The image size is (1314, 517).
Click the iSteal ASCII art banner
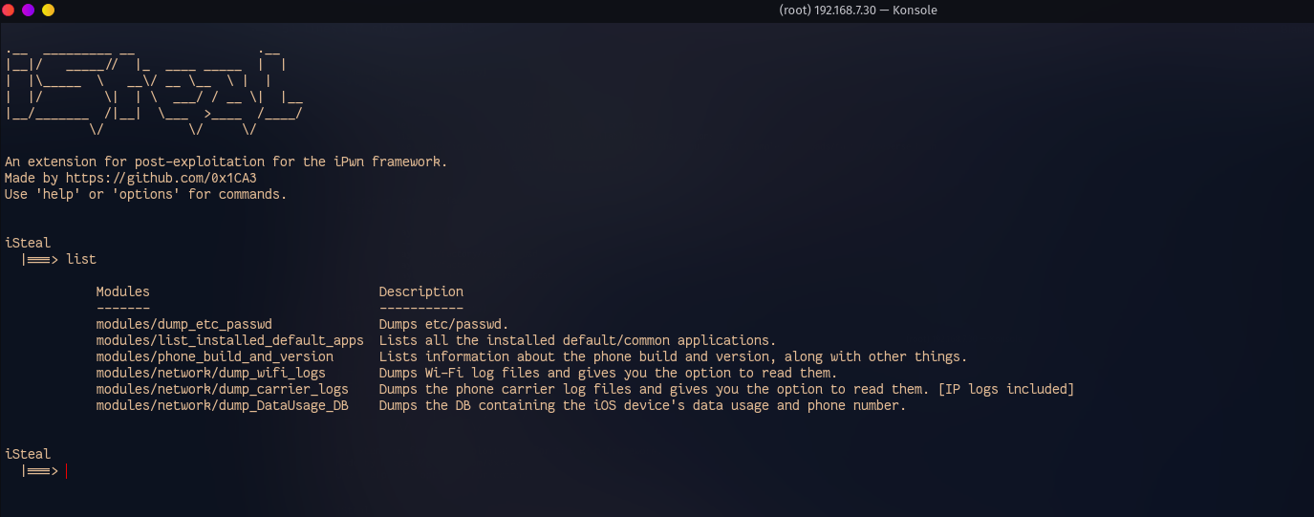pyautogui.click(x=154, y=91)
